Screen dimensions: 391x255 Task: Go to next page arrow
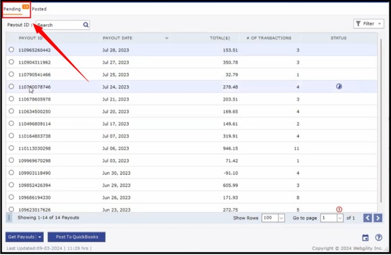pos(378,218)
